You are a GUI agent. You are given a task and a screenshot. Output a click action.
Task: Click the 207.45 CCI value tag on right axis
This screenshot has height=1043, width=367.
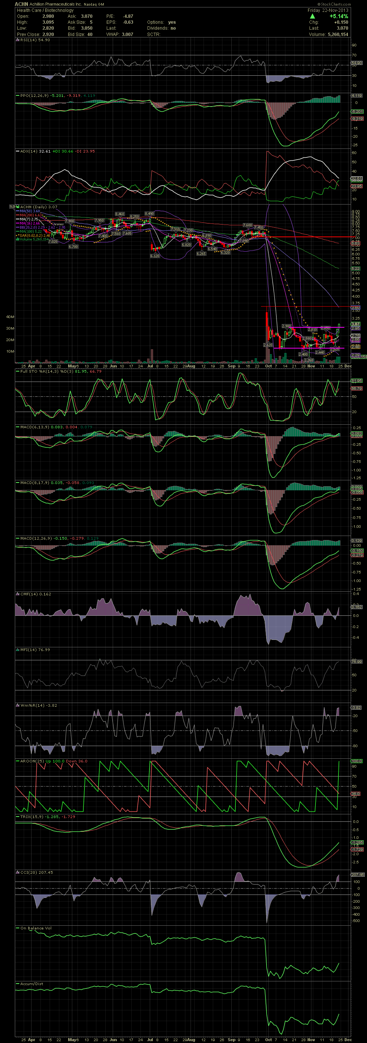pos(357,874)
